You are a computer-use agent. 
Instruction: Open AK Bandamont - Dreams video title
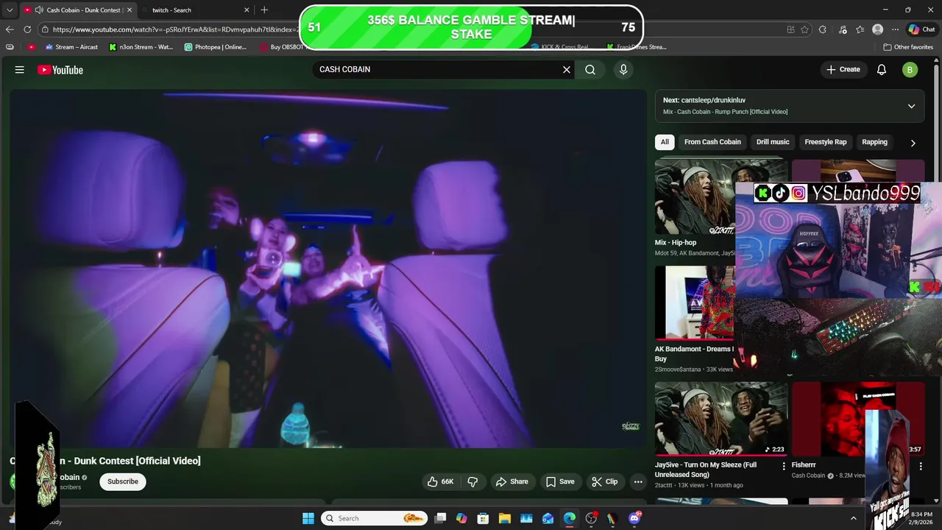coord(693,354)
